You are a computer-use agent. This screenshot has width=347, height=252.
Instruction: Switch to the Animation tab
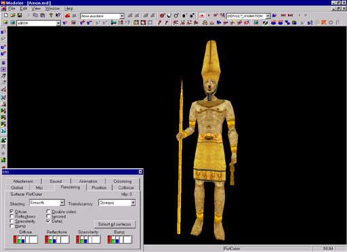(x=88, y=181)
